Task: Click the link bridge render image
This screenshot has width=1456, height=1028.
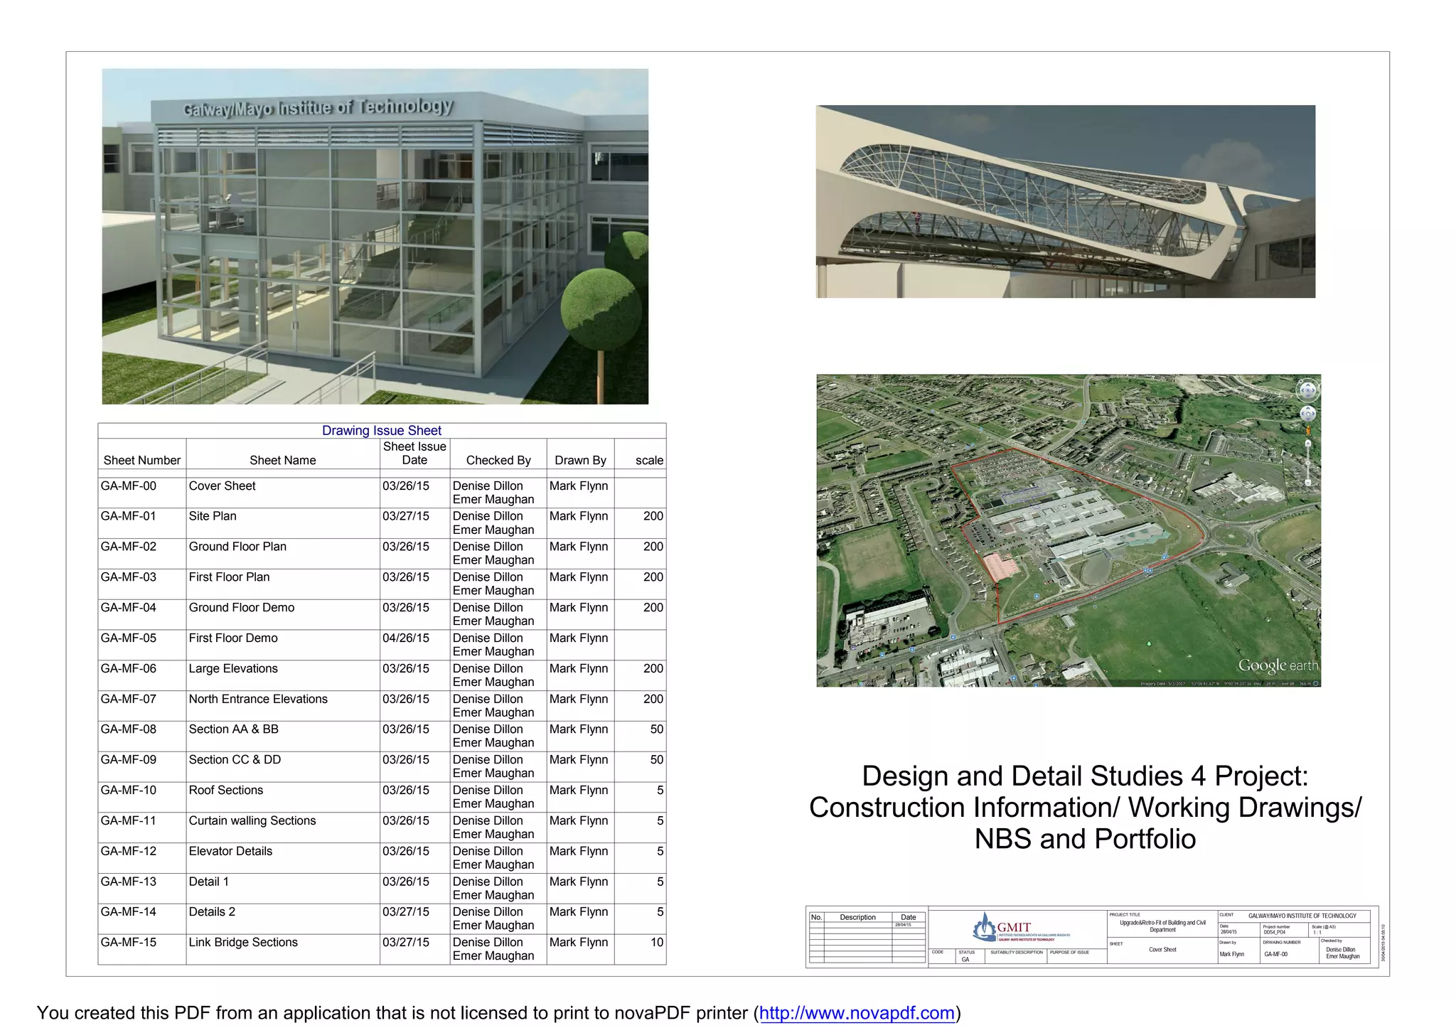Action: [x=1065, y=201]
